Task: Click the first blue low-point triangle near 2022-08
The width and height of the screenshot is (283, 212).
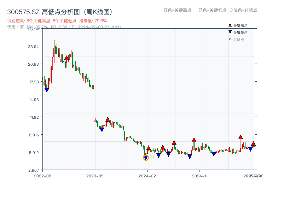Action: (x=47, y=89)
